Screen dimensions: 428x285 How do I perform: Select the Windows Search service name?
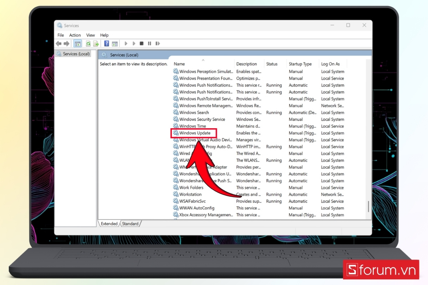pyautogui.click(x=194, y=113)
